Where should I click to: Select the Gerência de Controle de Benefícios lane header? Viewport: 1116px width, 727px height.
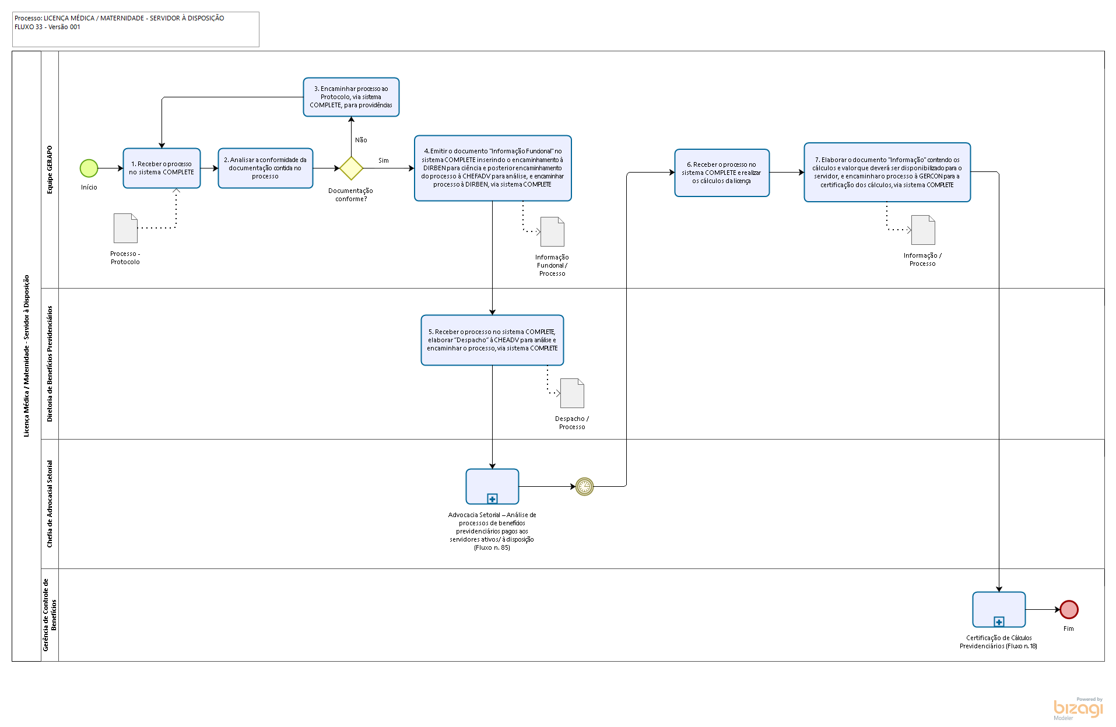pyautogui.click(x=50, y=614)
